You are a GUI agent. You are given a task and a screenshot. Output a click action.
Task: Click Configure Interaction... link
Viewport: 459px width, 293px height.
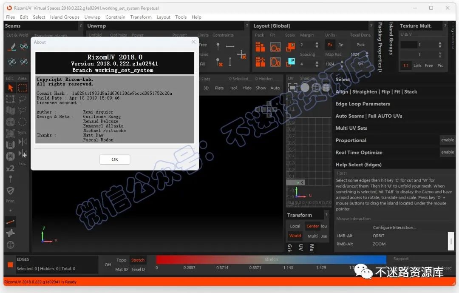pyautogui.click(x=394, y=228)
